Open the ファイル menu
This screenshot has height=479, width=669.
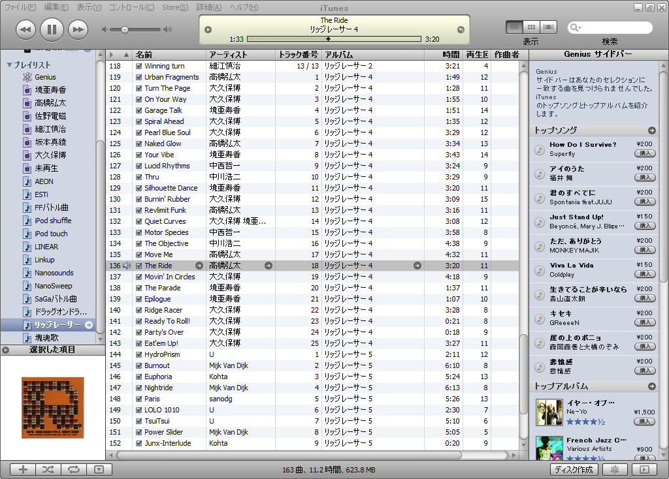click(20, 7)
